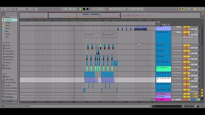Open the Master track 1/2 output dropdown
This screenshot has width=205, height=115.
point(177,100)
